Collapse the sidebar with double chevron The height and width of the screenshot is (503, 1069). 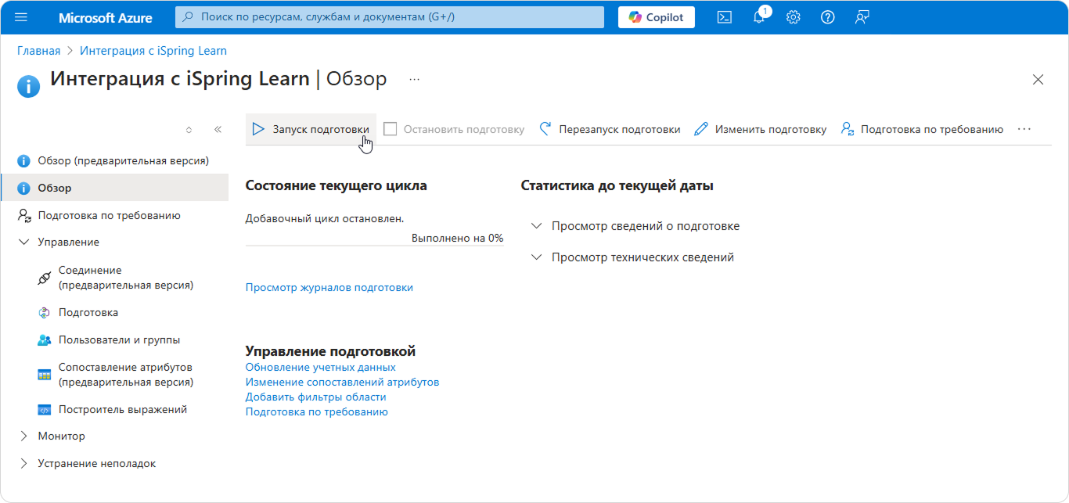[x=218, y=129]
